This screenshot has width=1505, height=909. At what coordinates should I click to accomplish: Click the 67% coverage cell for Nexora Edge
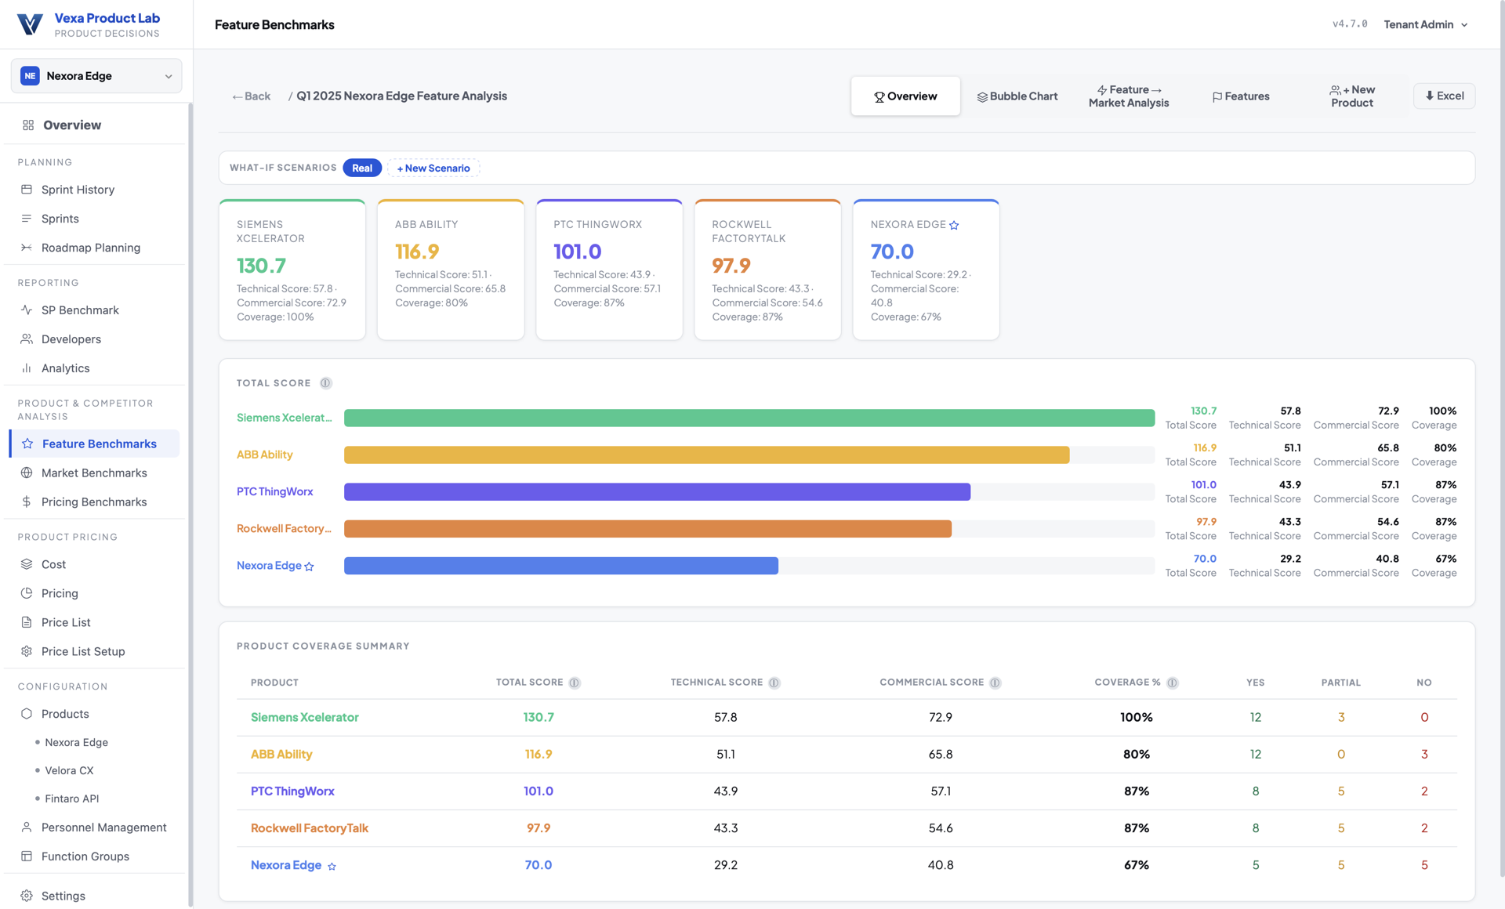pos(1137,865)
